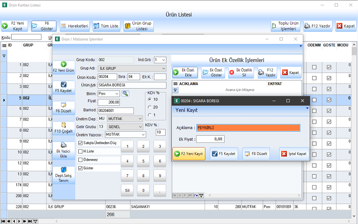This screenshot has width=358, height=224.
Task: Select KDV 20 percent radio button
Action: coord(149,107)
